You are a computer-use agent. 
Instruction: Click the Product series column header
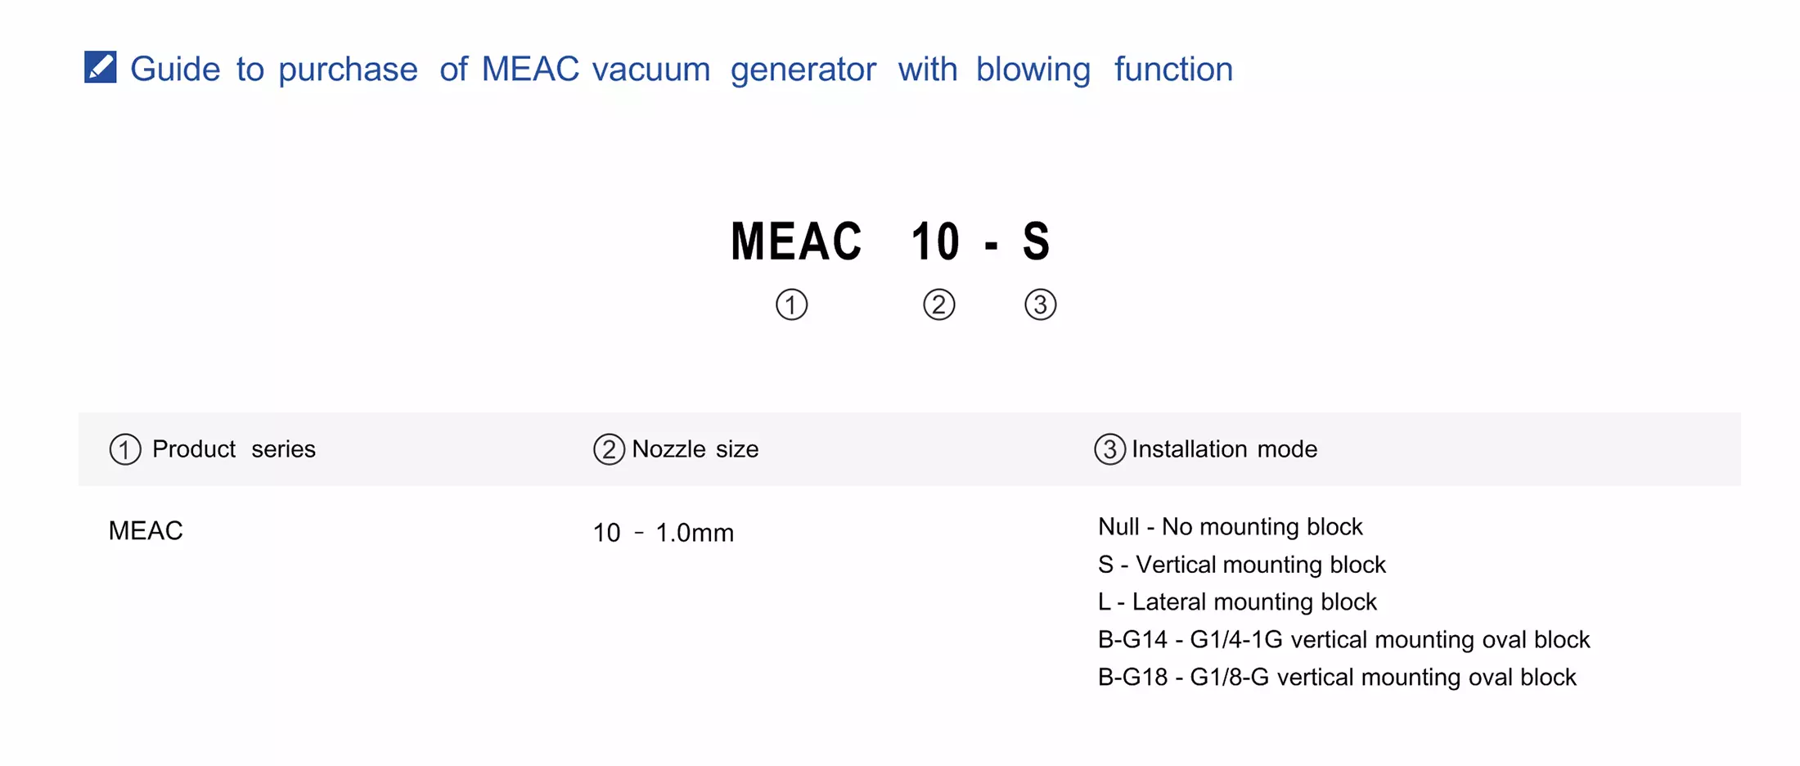click(233, 449)
